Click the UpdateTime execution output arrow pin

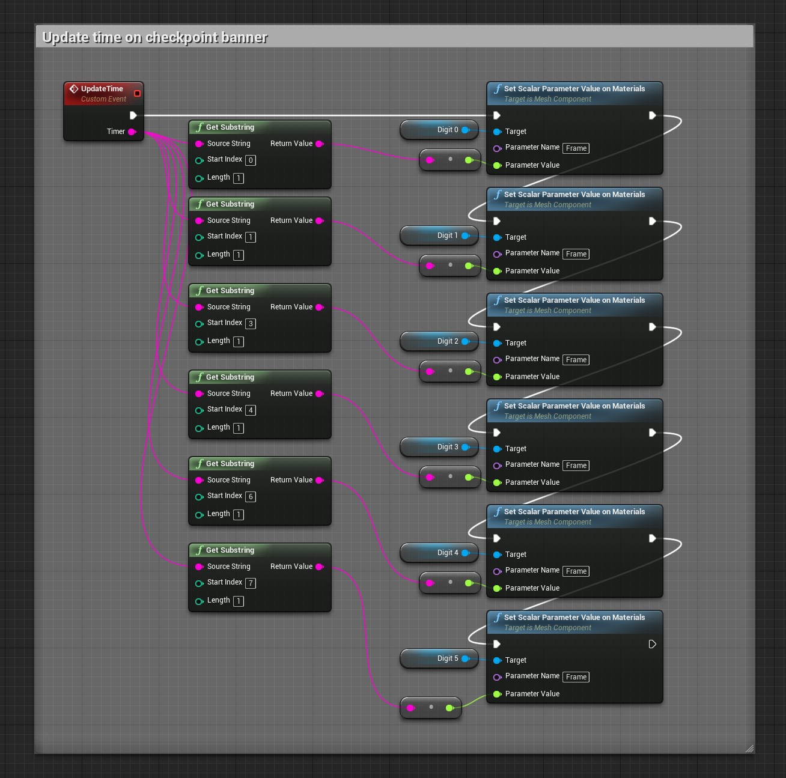[133, 115]
